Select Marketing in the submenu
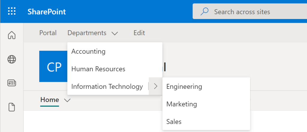The image size is (307, 132). [182, 104]
